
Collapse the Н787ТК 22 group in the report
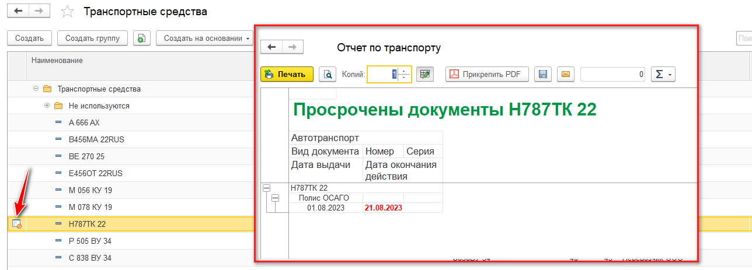click(x=267, y=188)
